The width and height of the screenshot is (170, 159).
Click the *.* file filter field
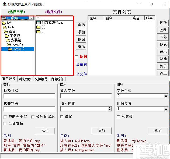(x=55, y=18)
